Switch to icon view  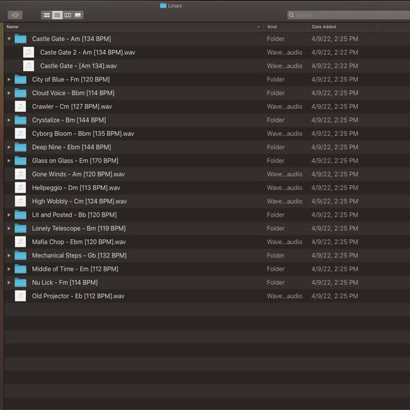46,15
